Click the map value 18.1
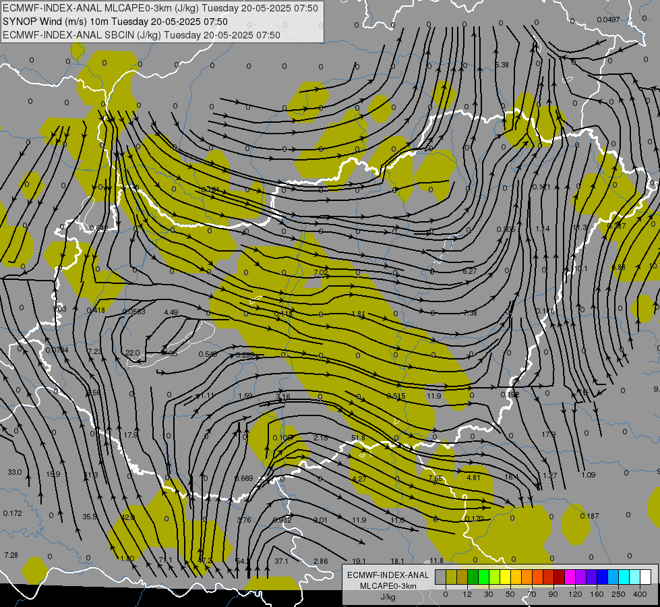660x607 pixels. point(398,561)
